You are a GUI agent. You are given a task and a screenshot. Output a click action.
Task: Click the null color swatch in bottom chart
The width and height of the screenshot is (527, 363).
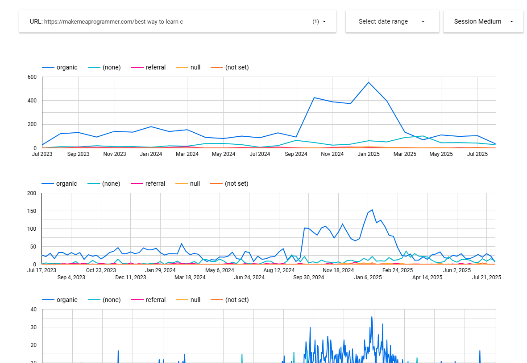point(182,300)
